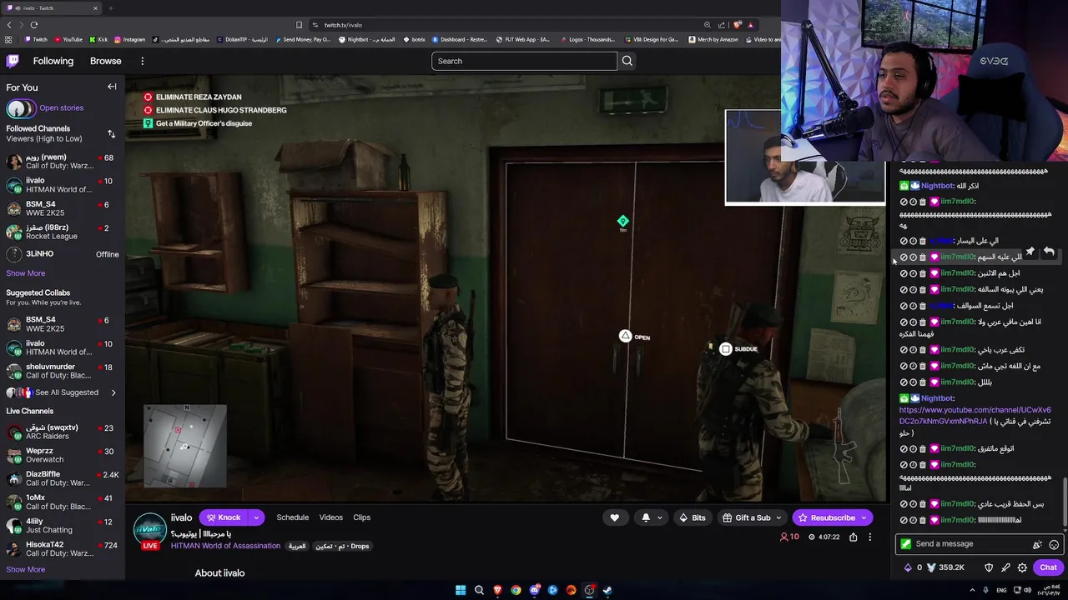Open the Schedule tab

(292, 517)
